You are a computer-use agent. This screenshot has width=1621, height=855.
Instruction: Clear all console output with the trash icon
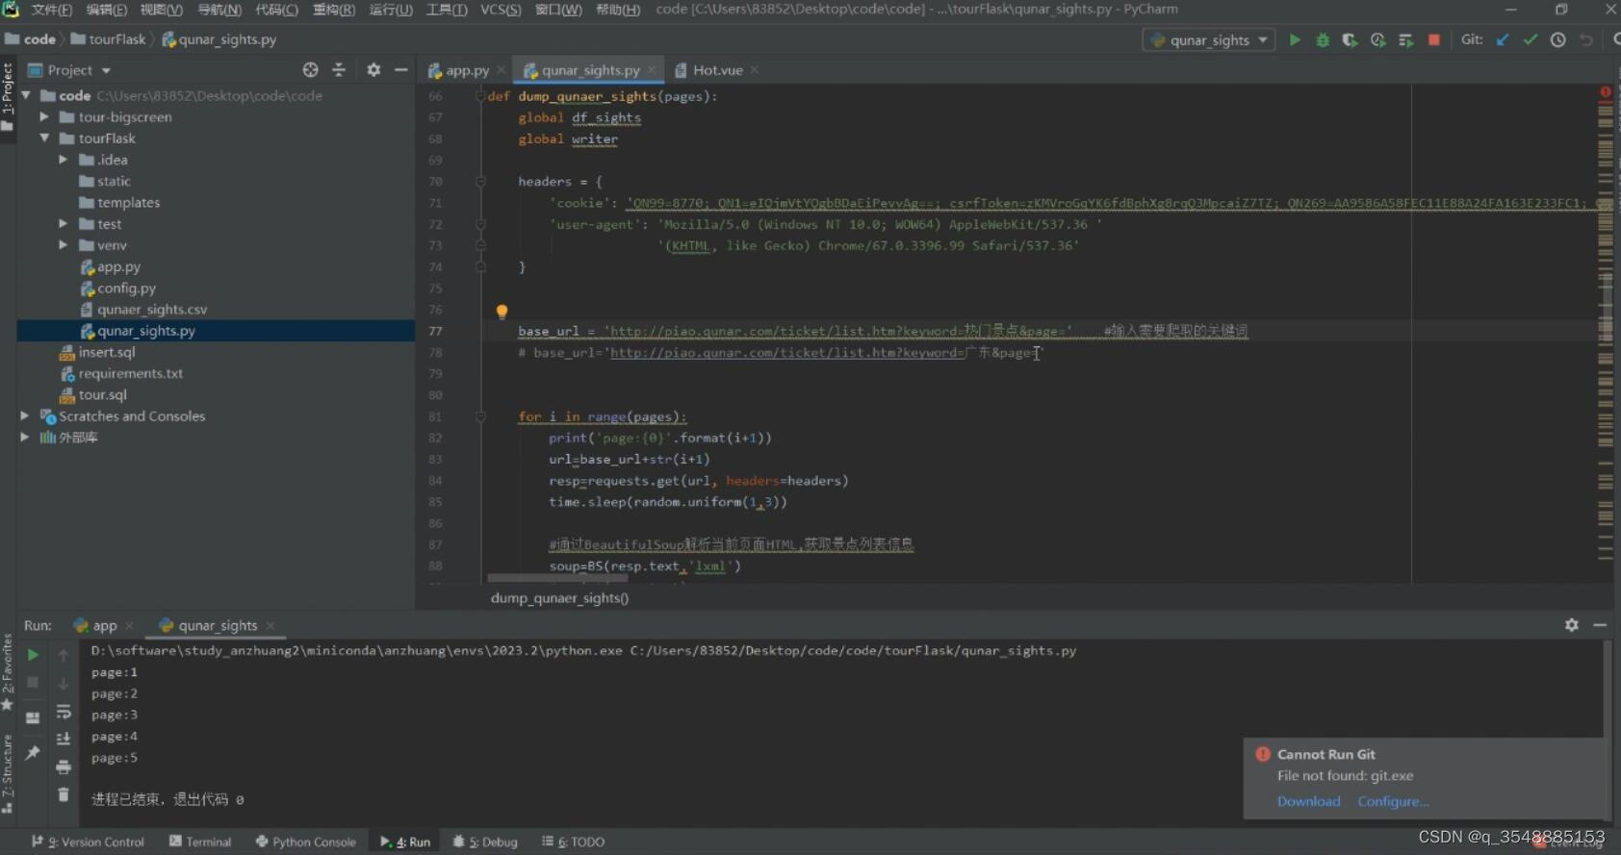(x=64, y=794)
